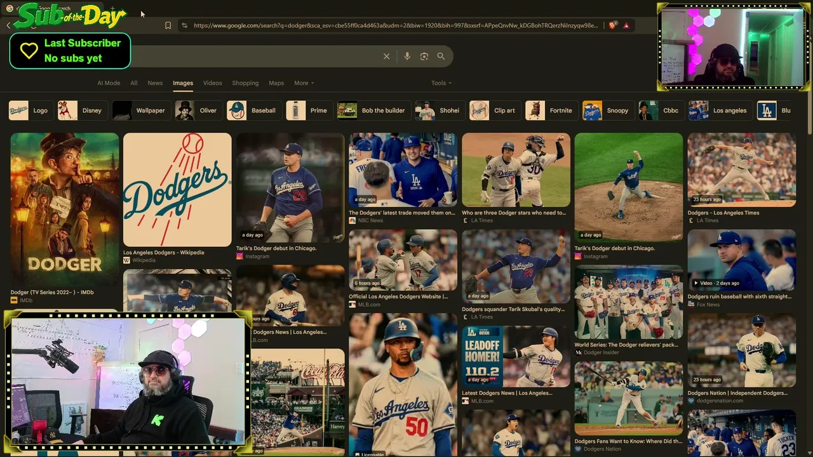Open 'Latest Dodgers News | Los Angeles' link
Image resolution: width=813 pixels, height=457 pixels.
507,393
